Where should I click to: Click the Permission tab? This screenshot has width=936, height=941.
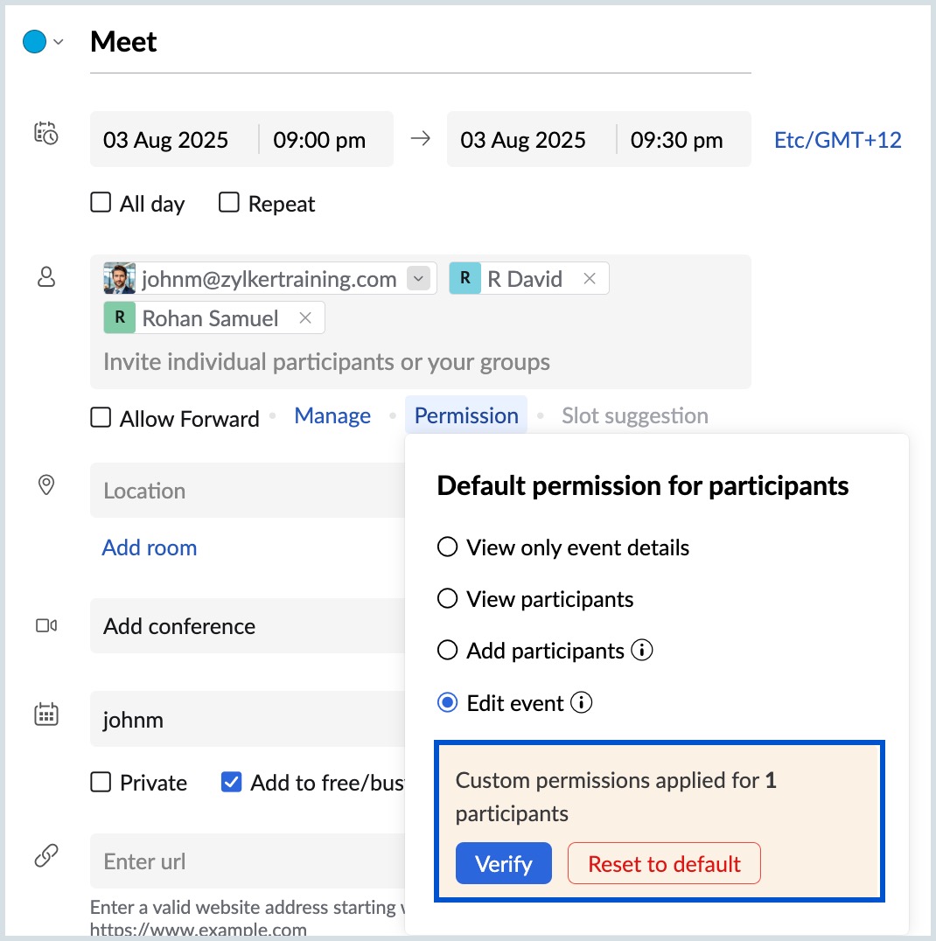(466, 415)
